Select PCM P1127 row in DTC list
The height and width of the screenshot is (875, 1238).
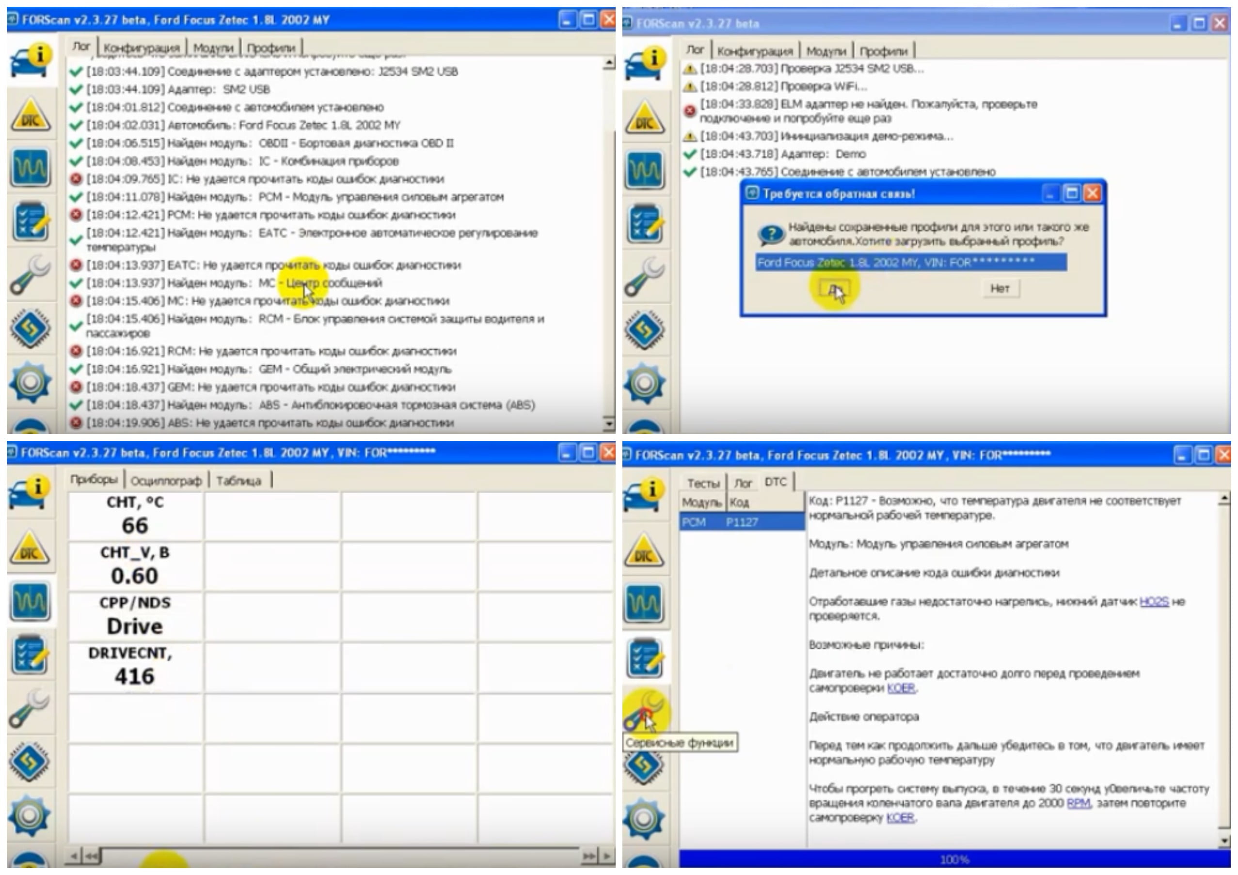(742, 522)
